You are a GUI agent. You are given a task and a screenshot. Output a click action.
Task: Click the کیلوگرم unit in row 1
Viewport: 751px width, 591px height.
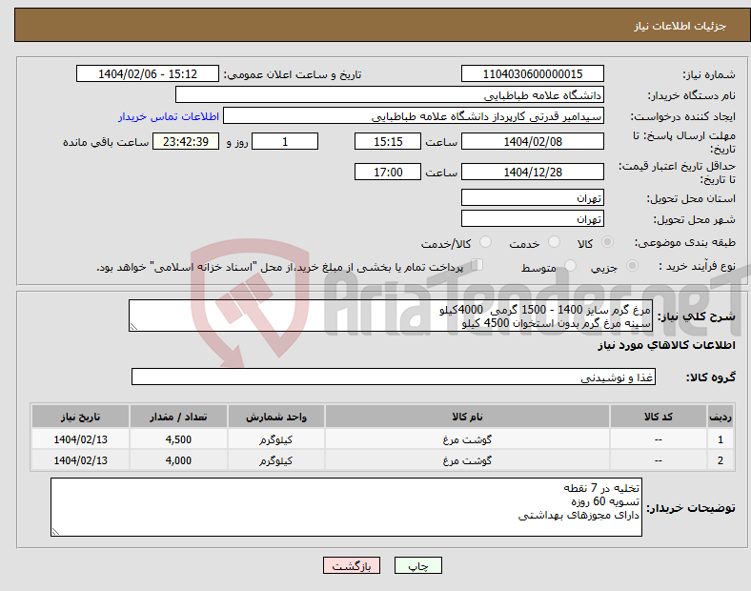click(x=275, y=439)
